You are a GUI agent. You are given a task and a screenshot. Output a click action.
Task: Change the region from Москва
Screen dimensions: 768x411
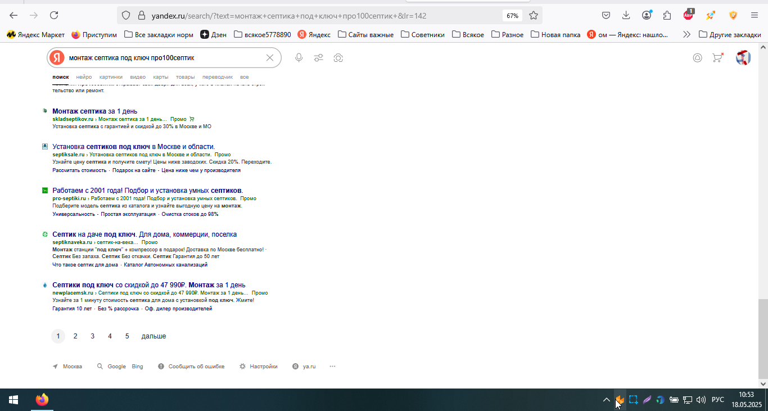pyautogui.click(x=67, y=366)
